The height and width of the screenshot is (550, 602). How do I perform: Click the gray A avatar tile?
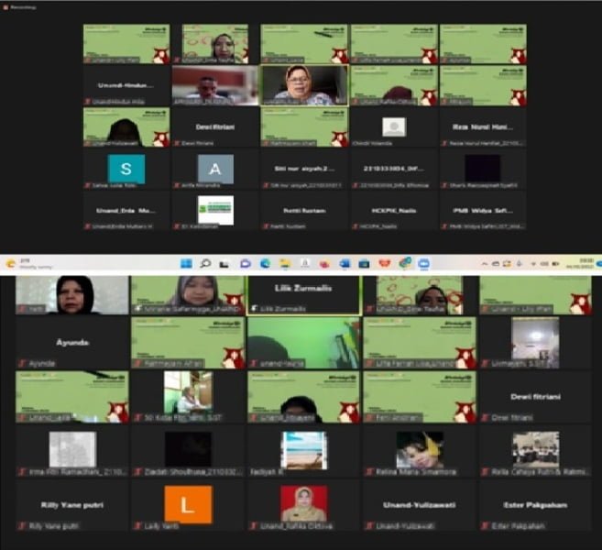(215, 169)
